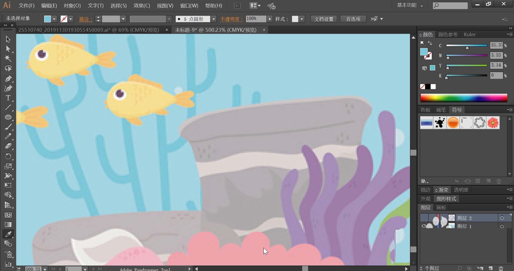
Task: Delete the selected layer with trash icon
Action: coord(501,268)
